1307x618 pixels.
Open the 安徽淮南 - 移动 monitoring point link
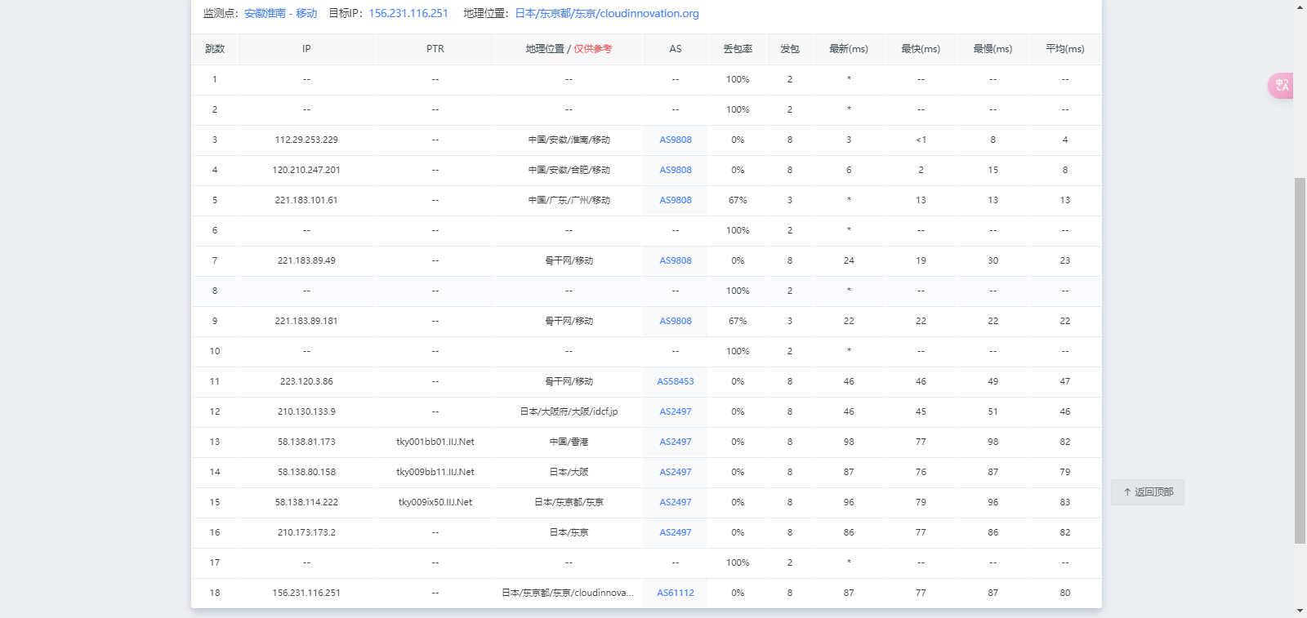pyautogui.click(x=280, y=14)
